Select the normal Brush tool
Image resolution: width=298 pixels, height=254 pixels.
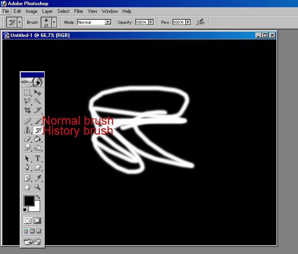(x=38, y=121)
